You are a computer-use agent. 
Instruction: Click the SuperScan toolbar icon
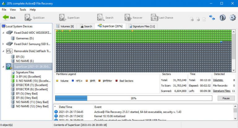pyautogui.click(x=63, y=18)
